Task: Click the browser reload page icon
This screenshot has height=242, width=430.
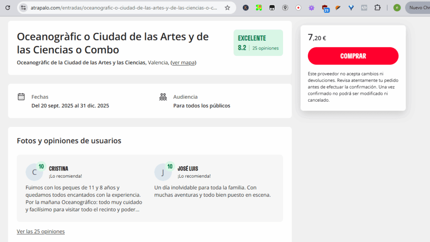Action: pyautogui.click(x=8, y=8)
